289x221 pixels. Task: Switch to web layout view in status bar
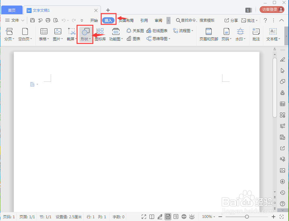pos(184,217)
